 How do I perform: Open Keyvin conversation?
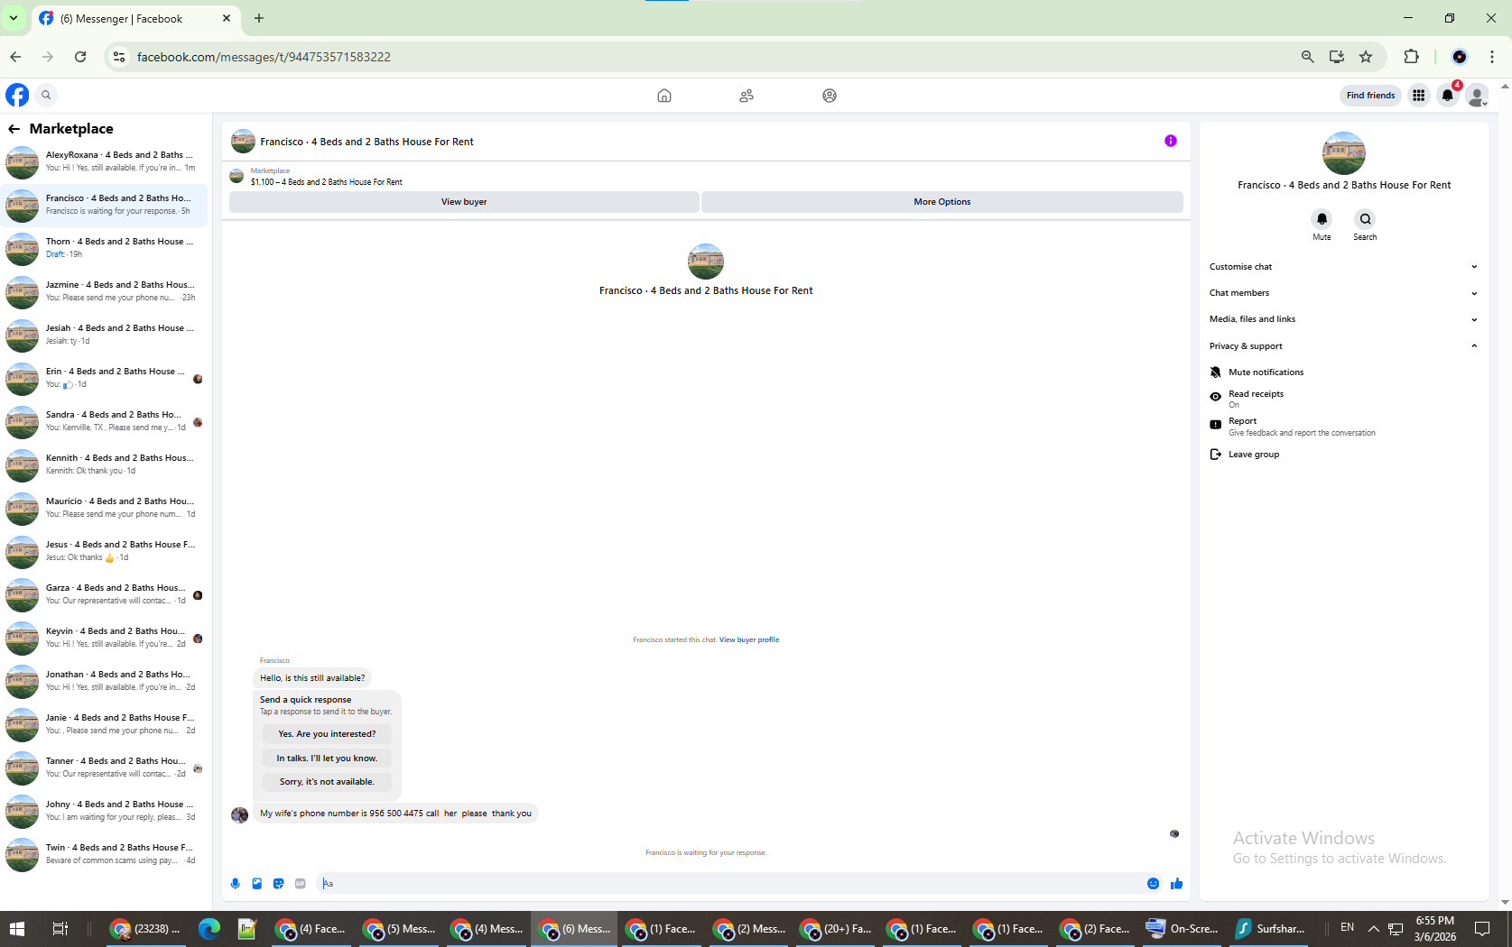point(106,639)
